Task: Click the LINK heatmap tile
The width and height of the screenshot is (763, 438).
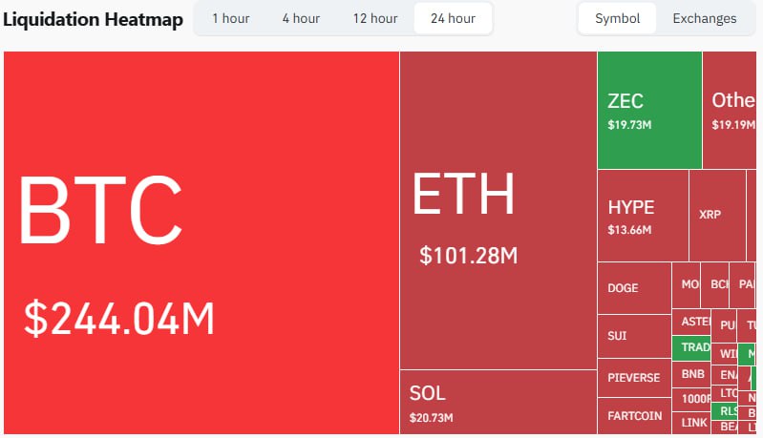Action: coord(693,422)
